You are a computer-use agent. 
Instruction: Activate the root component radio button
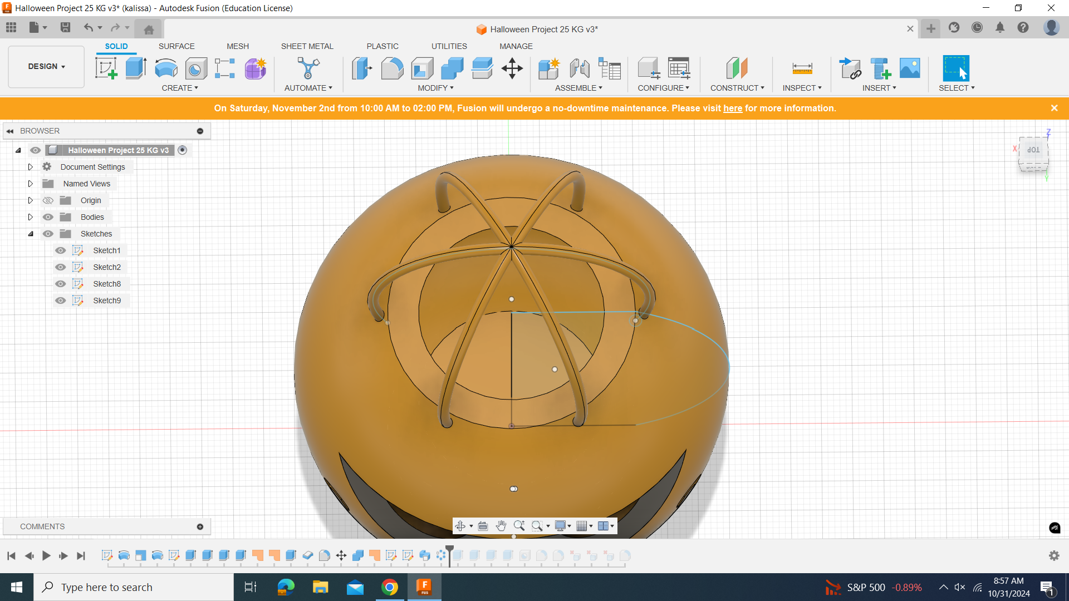(x=182, y=150)
